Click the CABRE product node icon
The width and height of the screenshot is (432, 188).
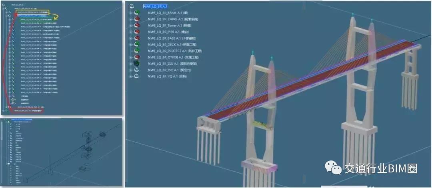pos(136,19)
